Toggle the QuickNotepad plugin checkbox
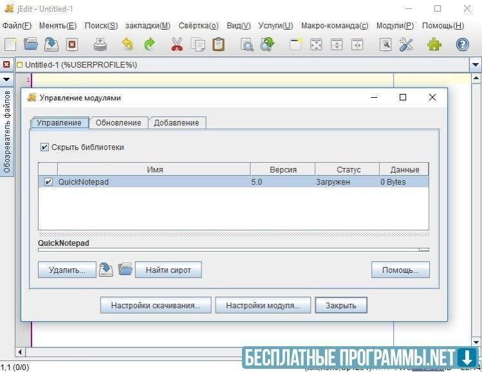Image resolution: width=482 pixels, height=372 pixels. pyautogui.click(x=48, y=182)
